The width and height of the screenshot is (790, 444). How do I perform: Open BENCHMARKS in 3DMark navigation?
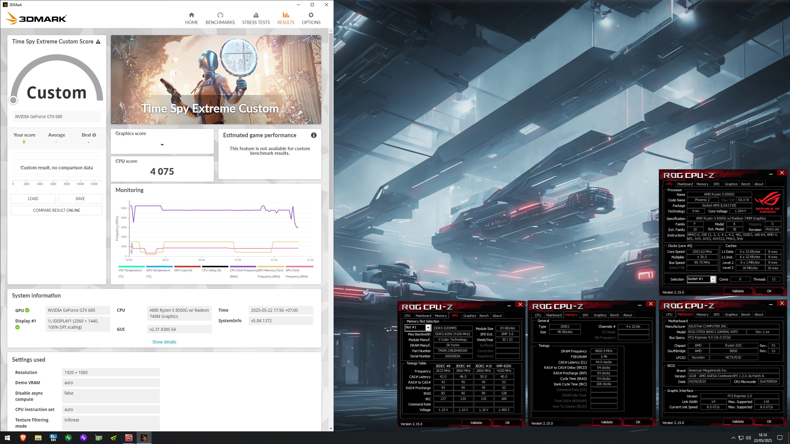tap(220, 18)
